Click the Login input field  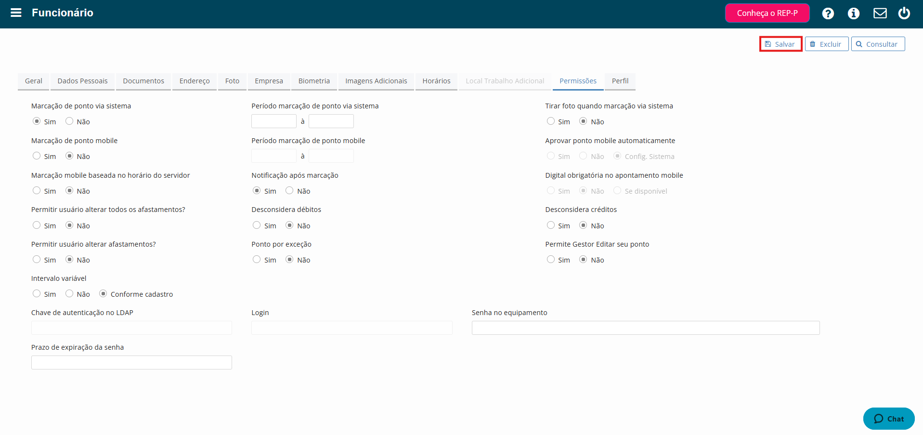[x=352, y=328]
